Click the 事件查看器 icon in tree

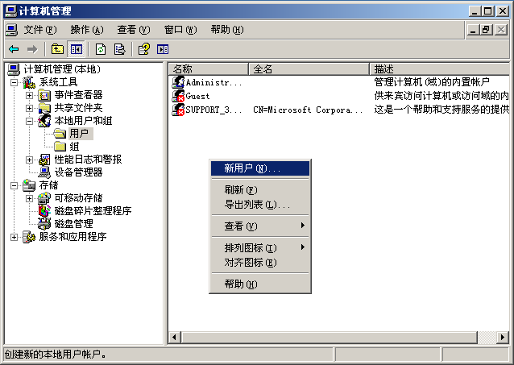tap(44, 95)
